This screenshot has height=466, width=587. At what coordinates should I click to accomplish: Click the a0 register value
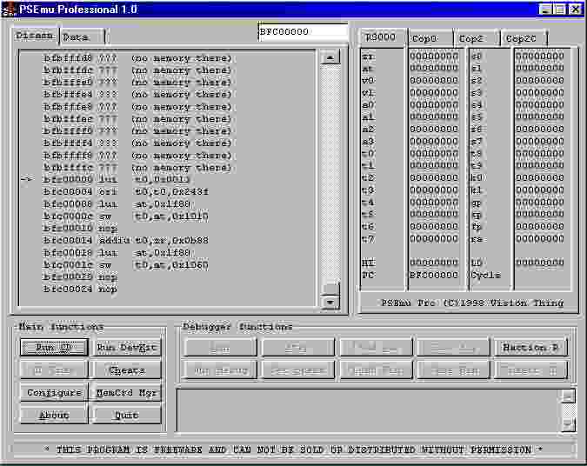pyautogui.click(x=434, y=105)
